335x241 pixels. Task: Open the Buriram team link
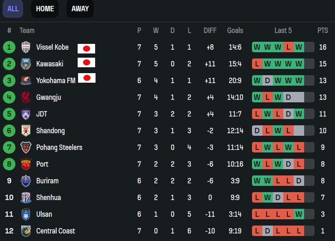point(47,181)
